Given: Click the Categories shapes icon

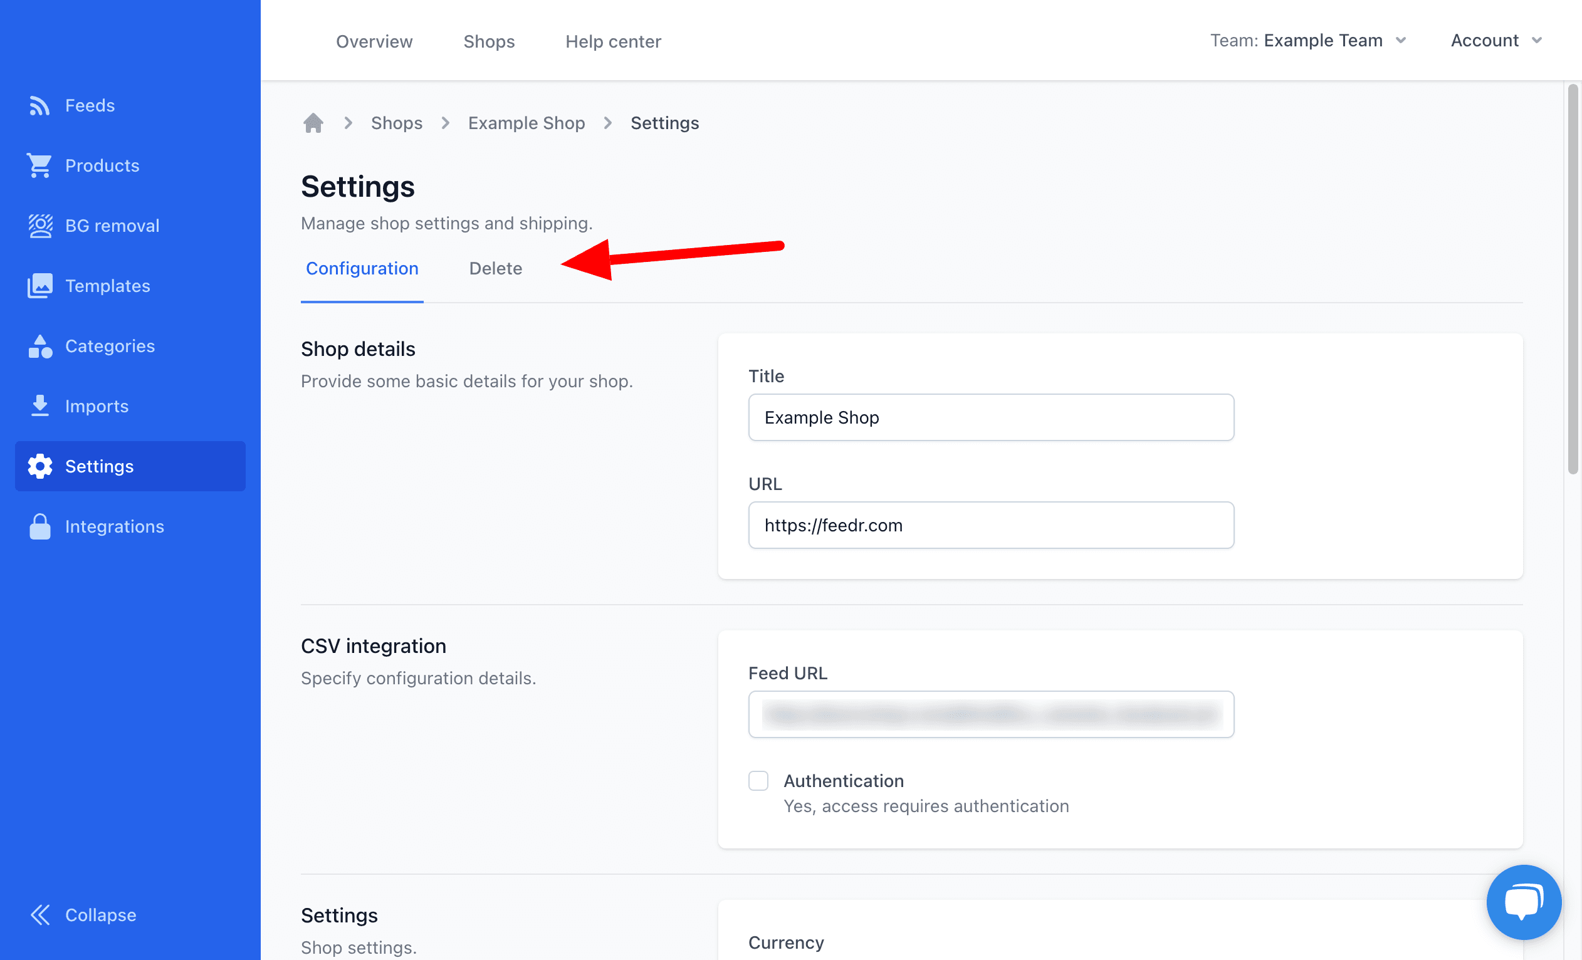Looking at the screenshot, I should click(39, 346).
